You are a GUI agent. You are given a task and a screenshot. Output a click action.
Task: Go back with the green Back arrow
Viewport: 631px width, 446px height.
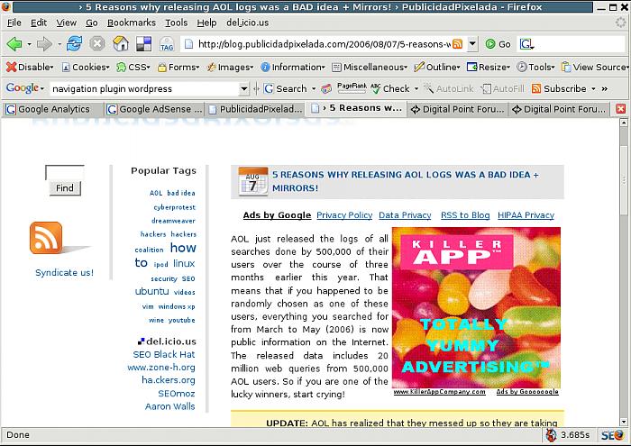coord(14,44)
